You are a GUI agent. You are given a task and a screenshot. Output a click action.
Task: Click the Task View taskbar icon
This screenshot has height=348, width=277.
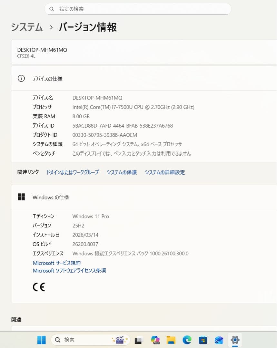click(x=139, y=340)
